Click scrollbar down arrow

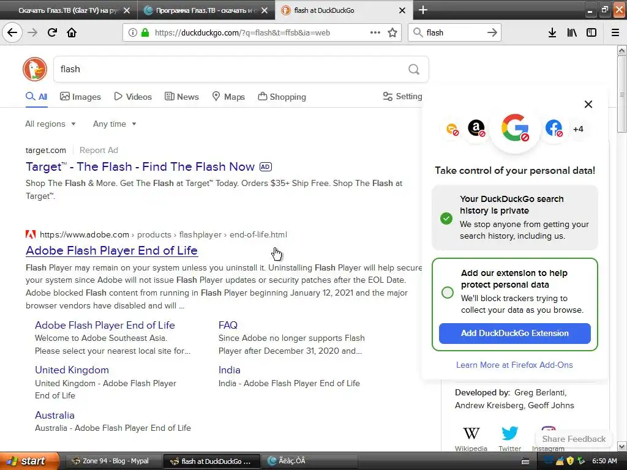click(x=622, y=446)
